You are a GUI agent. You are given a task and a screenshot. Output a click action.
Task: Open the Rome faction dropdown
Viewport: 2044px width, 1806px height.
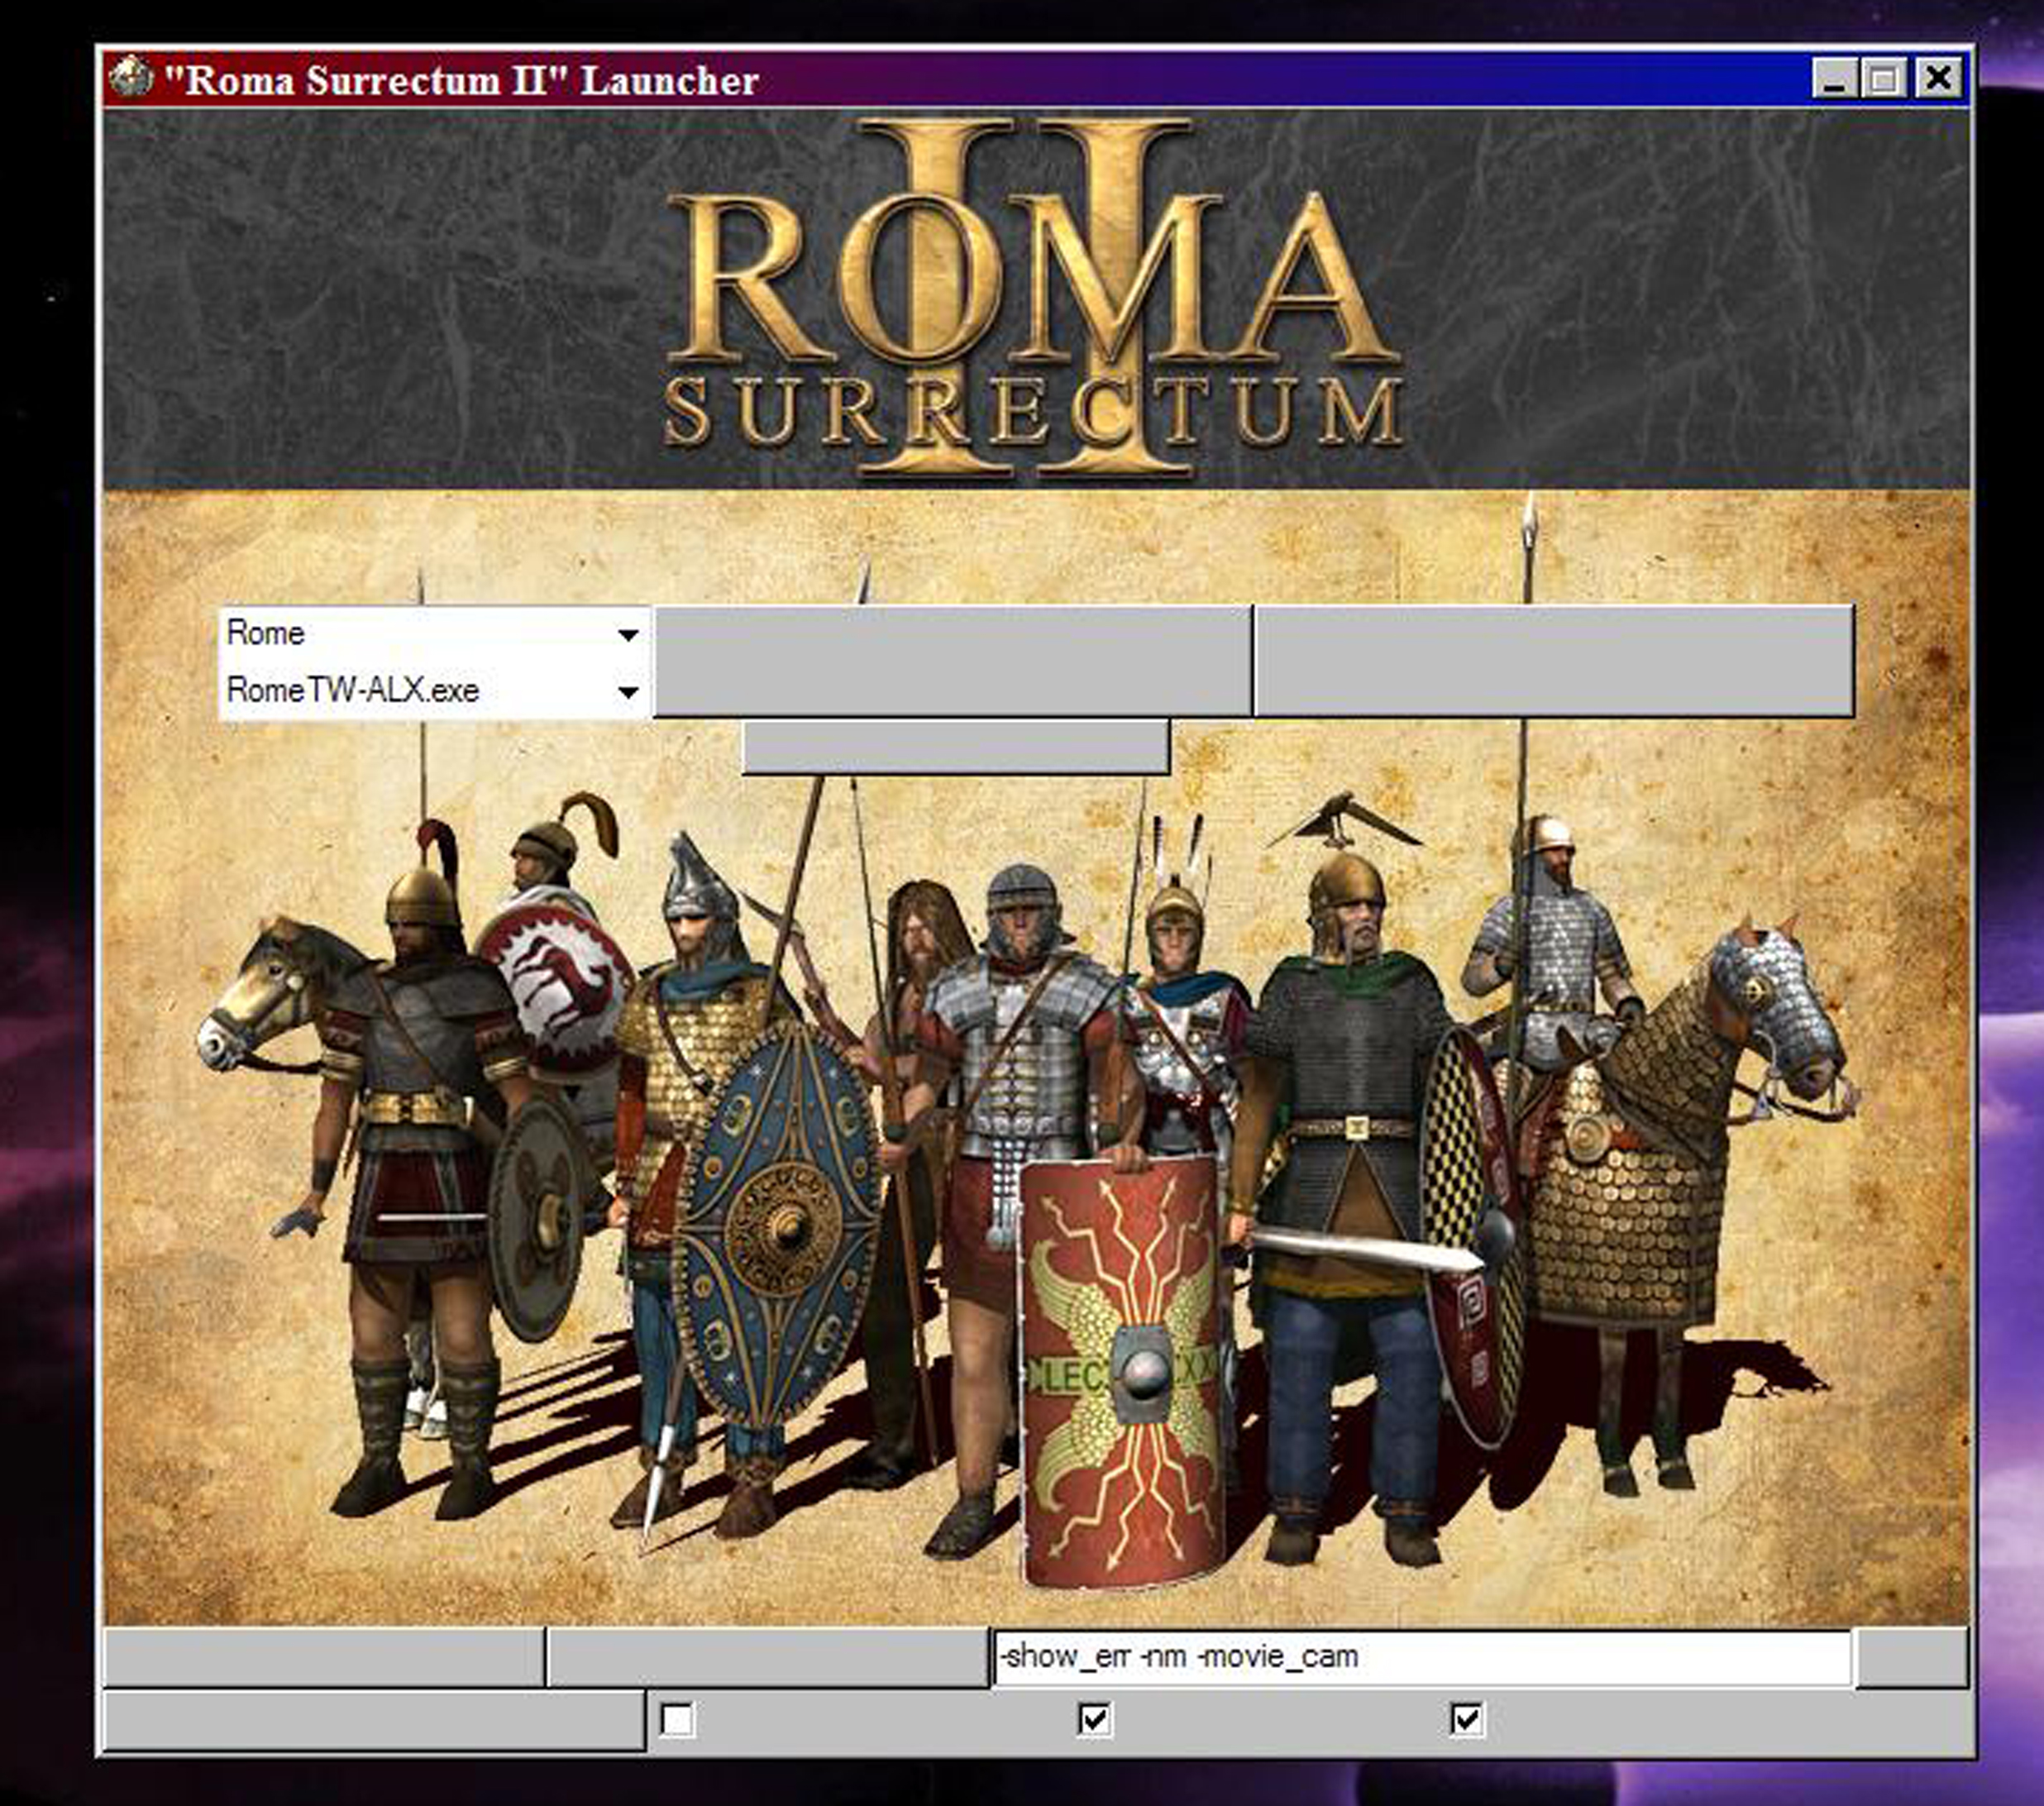[433, 633]
